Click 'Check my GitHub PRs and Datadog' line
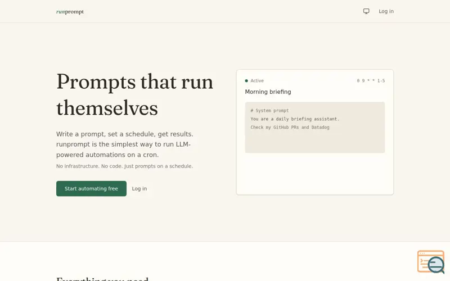 pyautogui.click(x=290, y=127)
